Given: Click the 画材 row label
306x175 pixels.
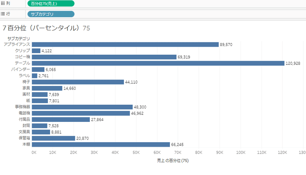Looking at the screenshot, I should [26, 94].
